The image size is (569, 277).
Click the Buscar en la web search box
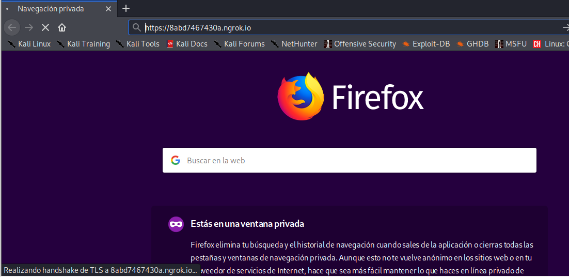click(x=350, y=160)
